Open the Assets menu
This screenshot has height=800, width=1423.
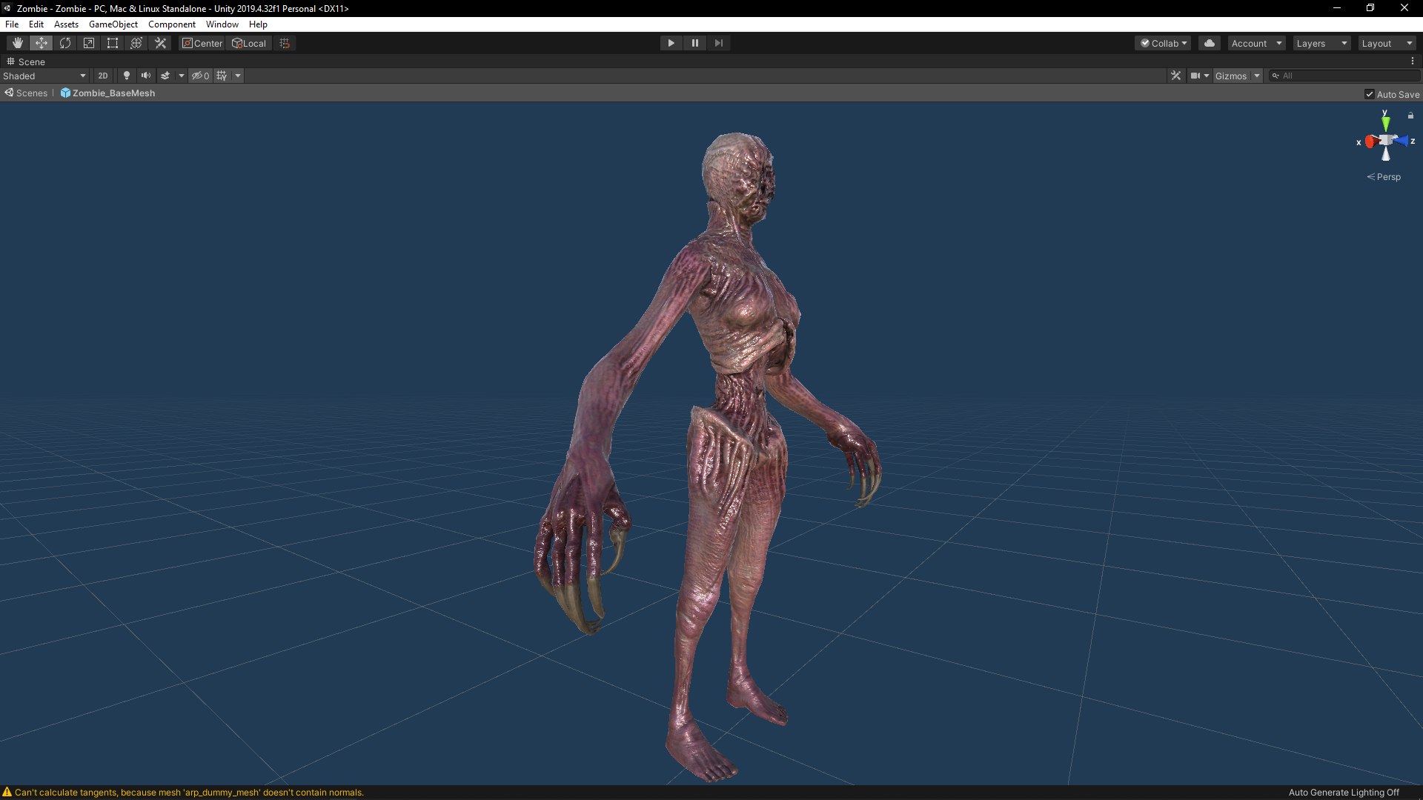[66, 24]
